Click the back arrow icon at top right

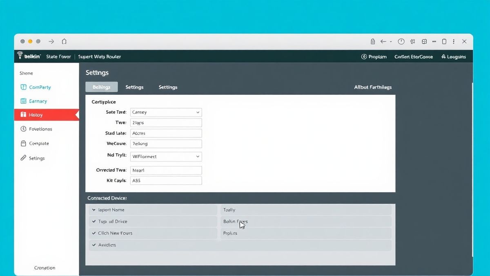point(383,41)
